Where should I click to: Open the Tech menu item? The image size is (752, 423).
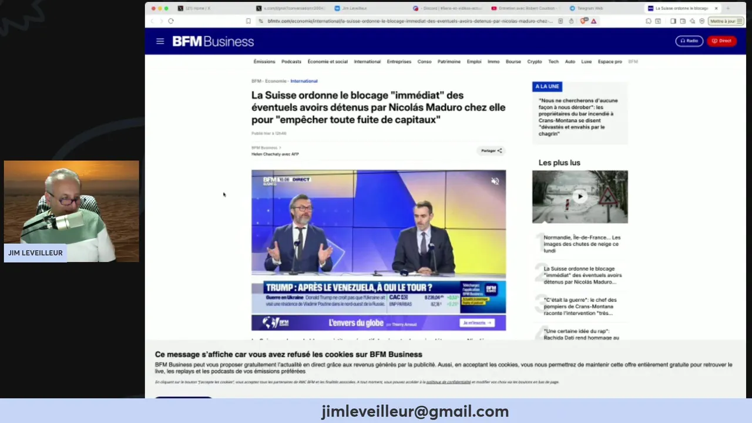tap(553, 62)
